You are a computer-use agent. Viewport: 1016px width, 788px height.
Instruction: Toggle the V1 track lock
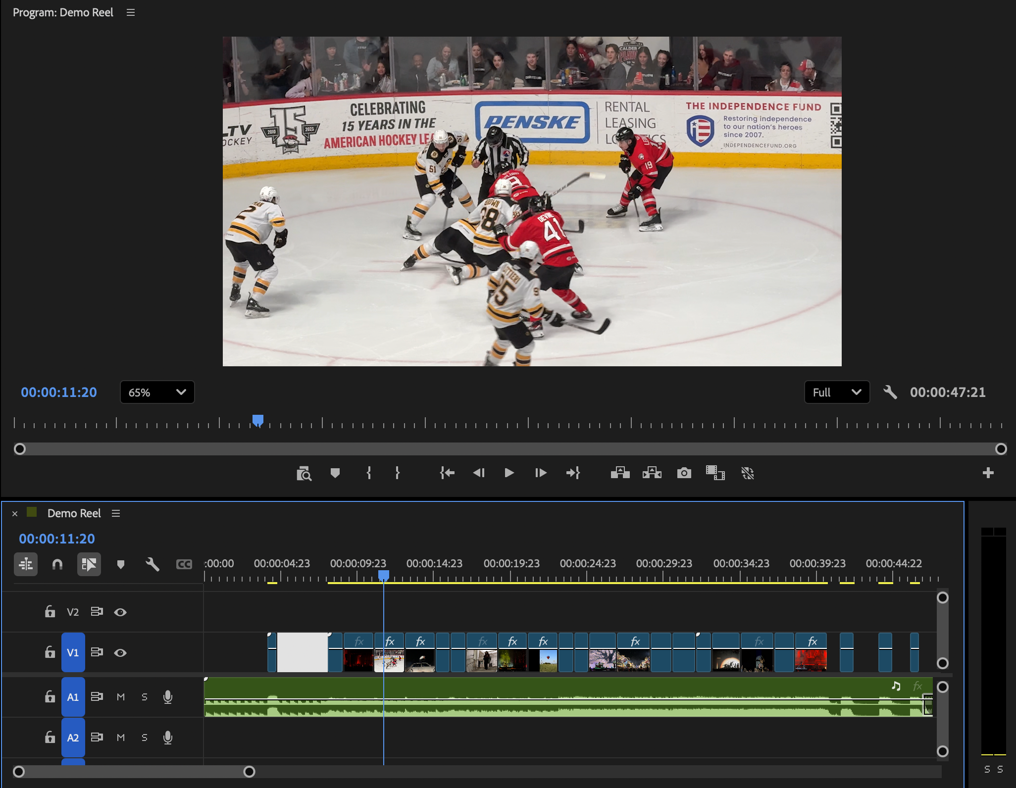click(x=50, y=652)
